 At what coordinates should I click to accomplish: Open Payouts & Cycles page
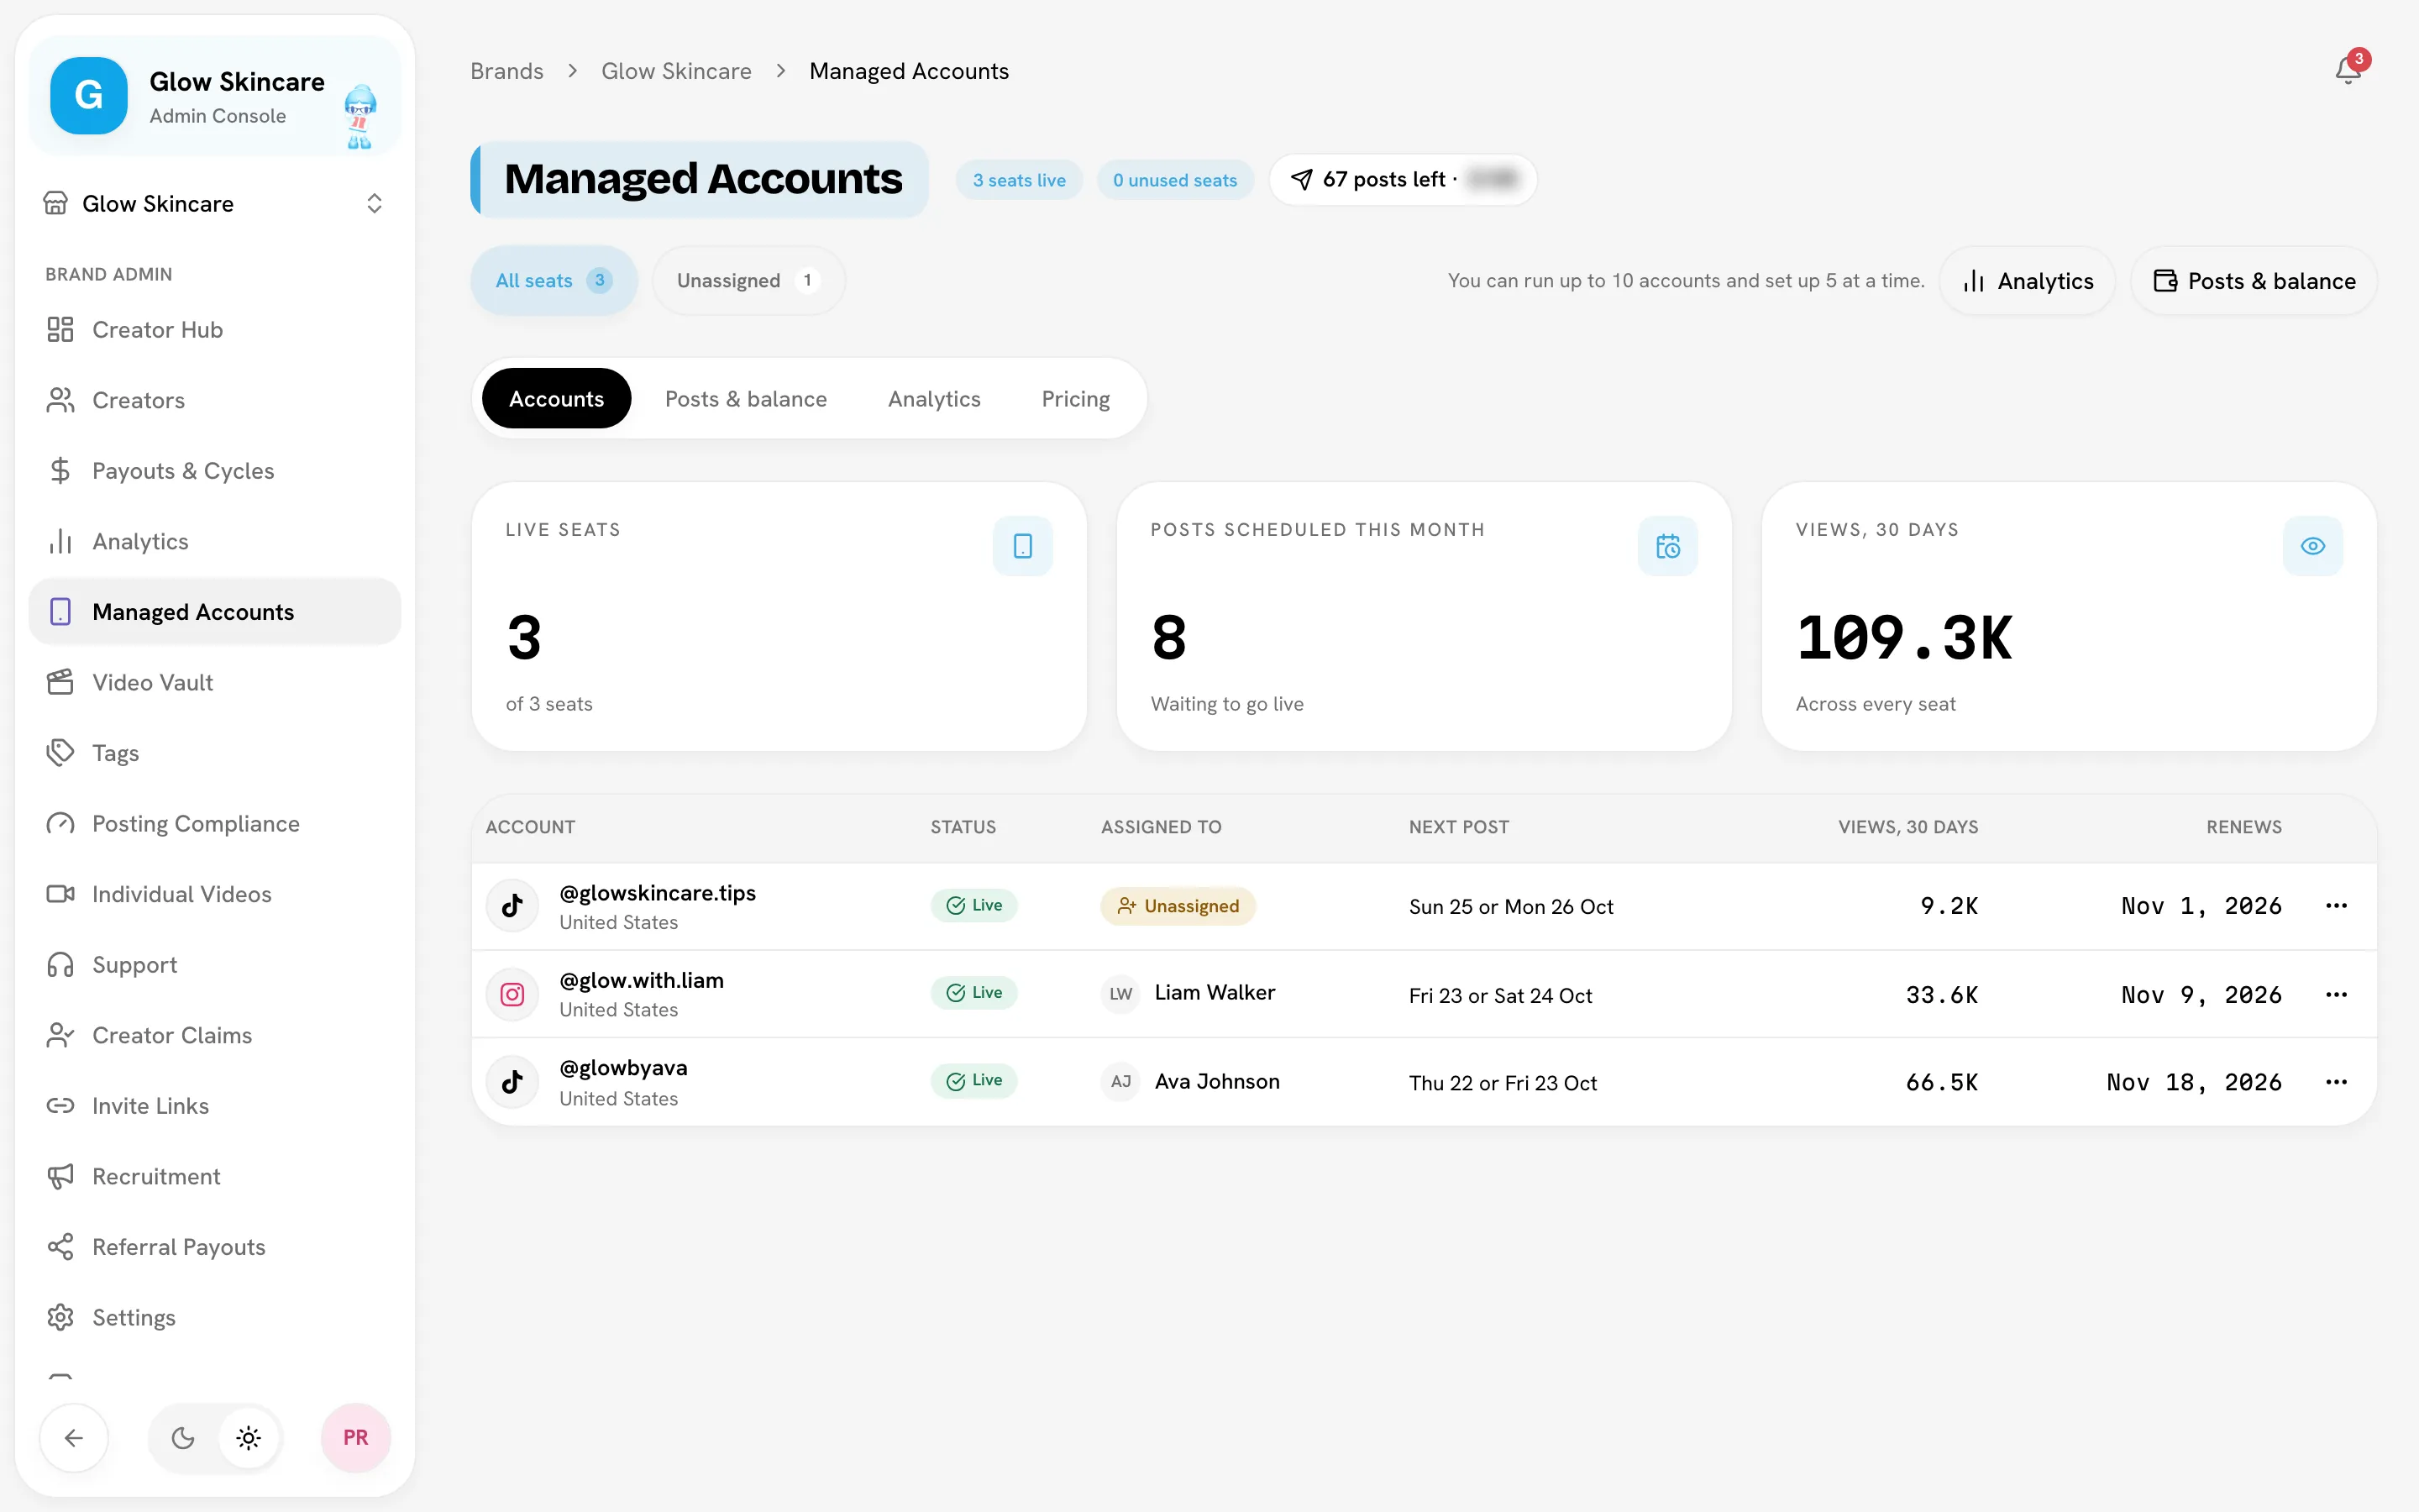pos(215,471)
